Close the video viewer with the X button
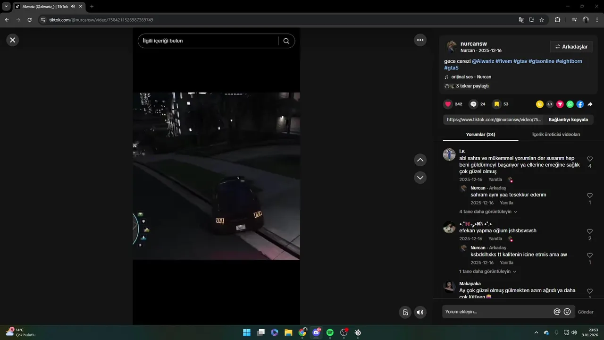Image resolution: width=604 pixels, height=340 pixels. click(13, 40)
